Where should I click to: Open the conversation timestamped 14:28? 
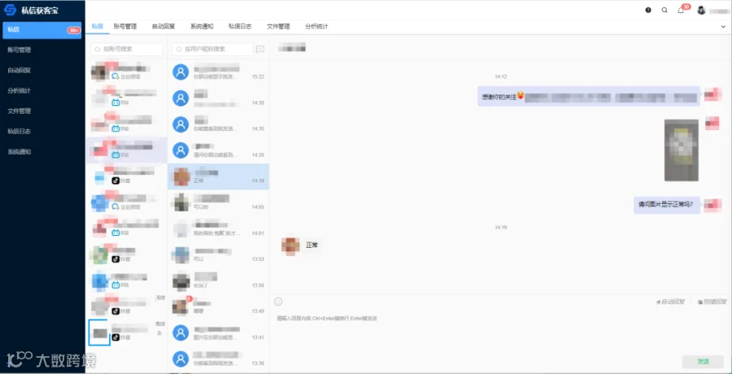pos(218,150)
